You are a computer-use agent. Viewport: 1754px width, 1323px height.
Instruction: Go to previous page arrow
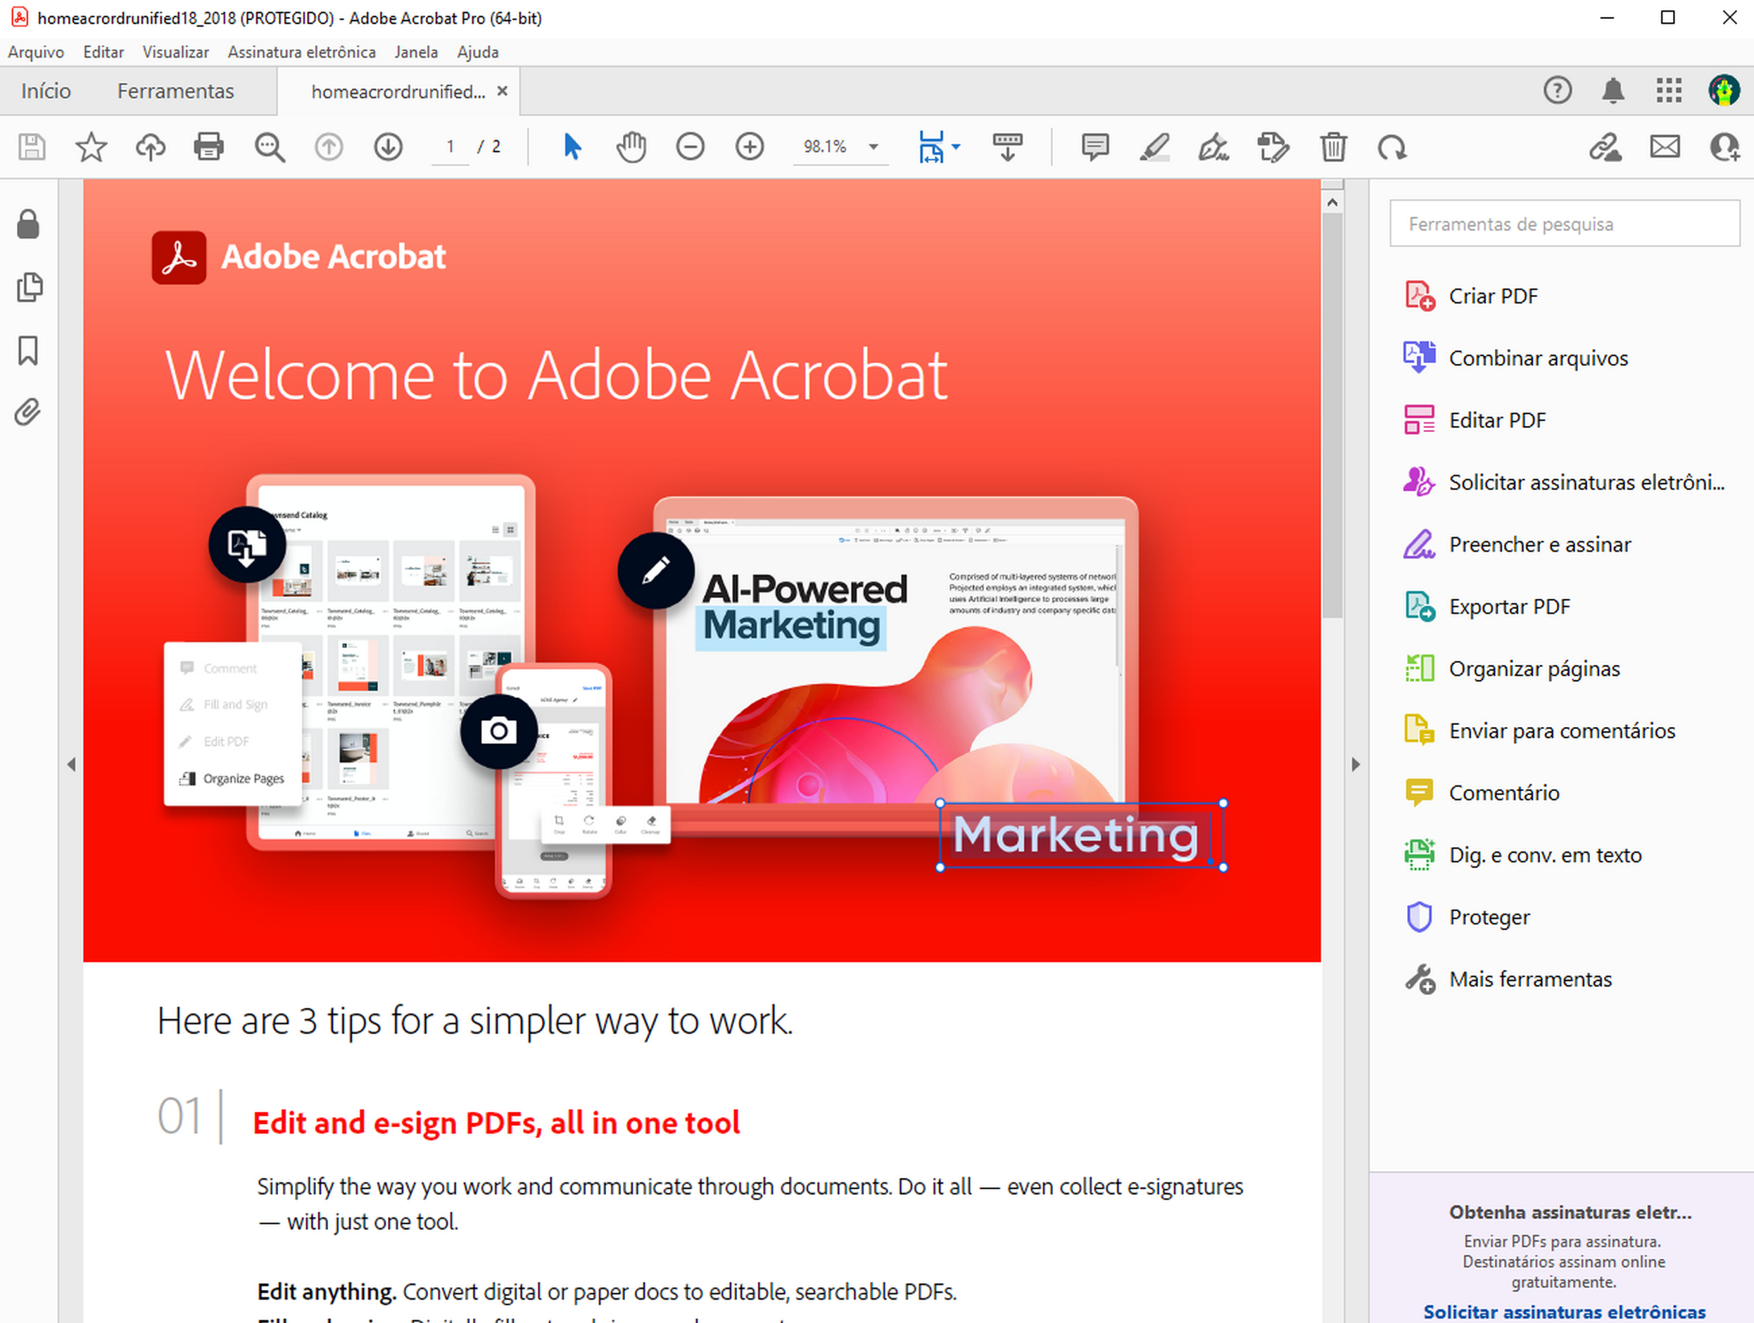[x=329, y=148]
